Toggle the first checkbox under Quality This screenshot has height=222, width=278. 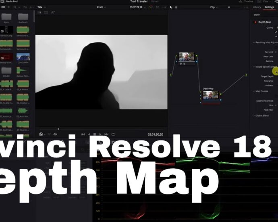[x=276, y=32]
